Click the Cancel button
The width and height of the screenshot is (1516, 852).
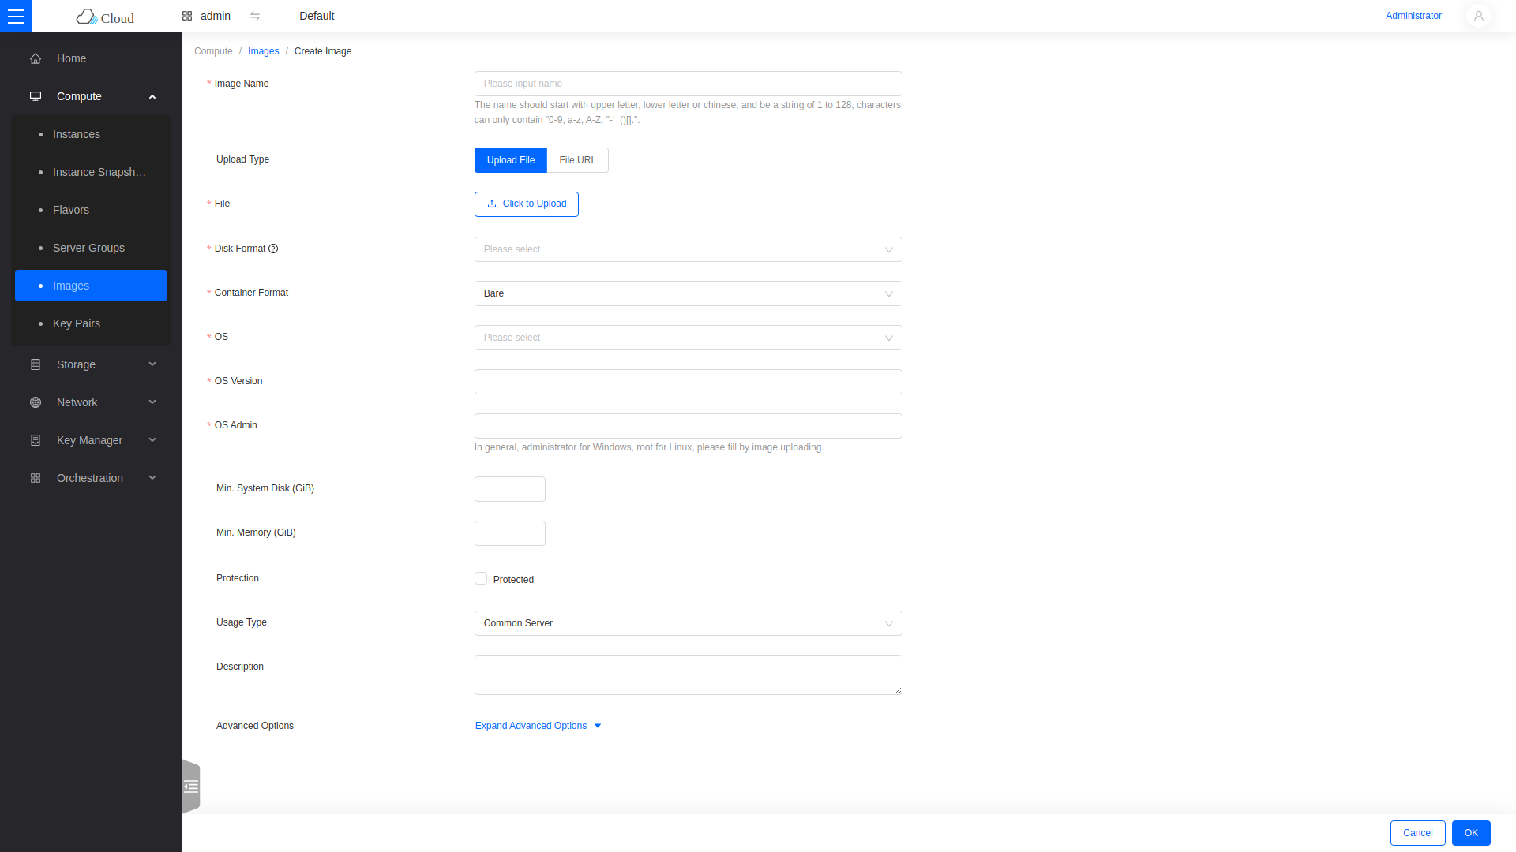1418,833
